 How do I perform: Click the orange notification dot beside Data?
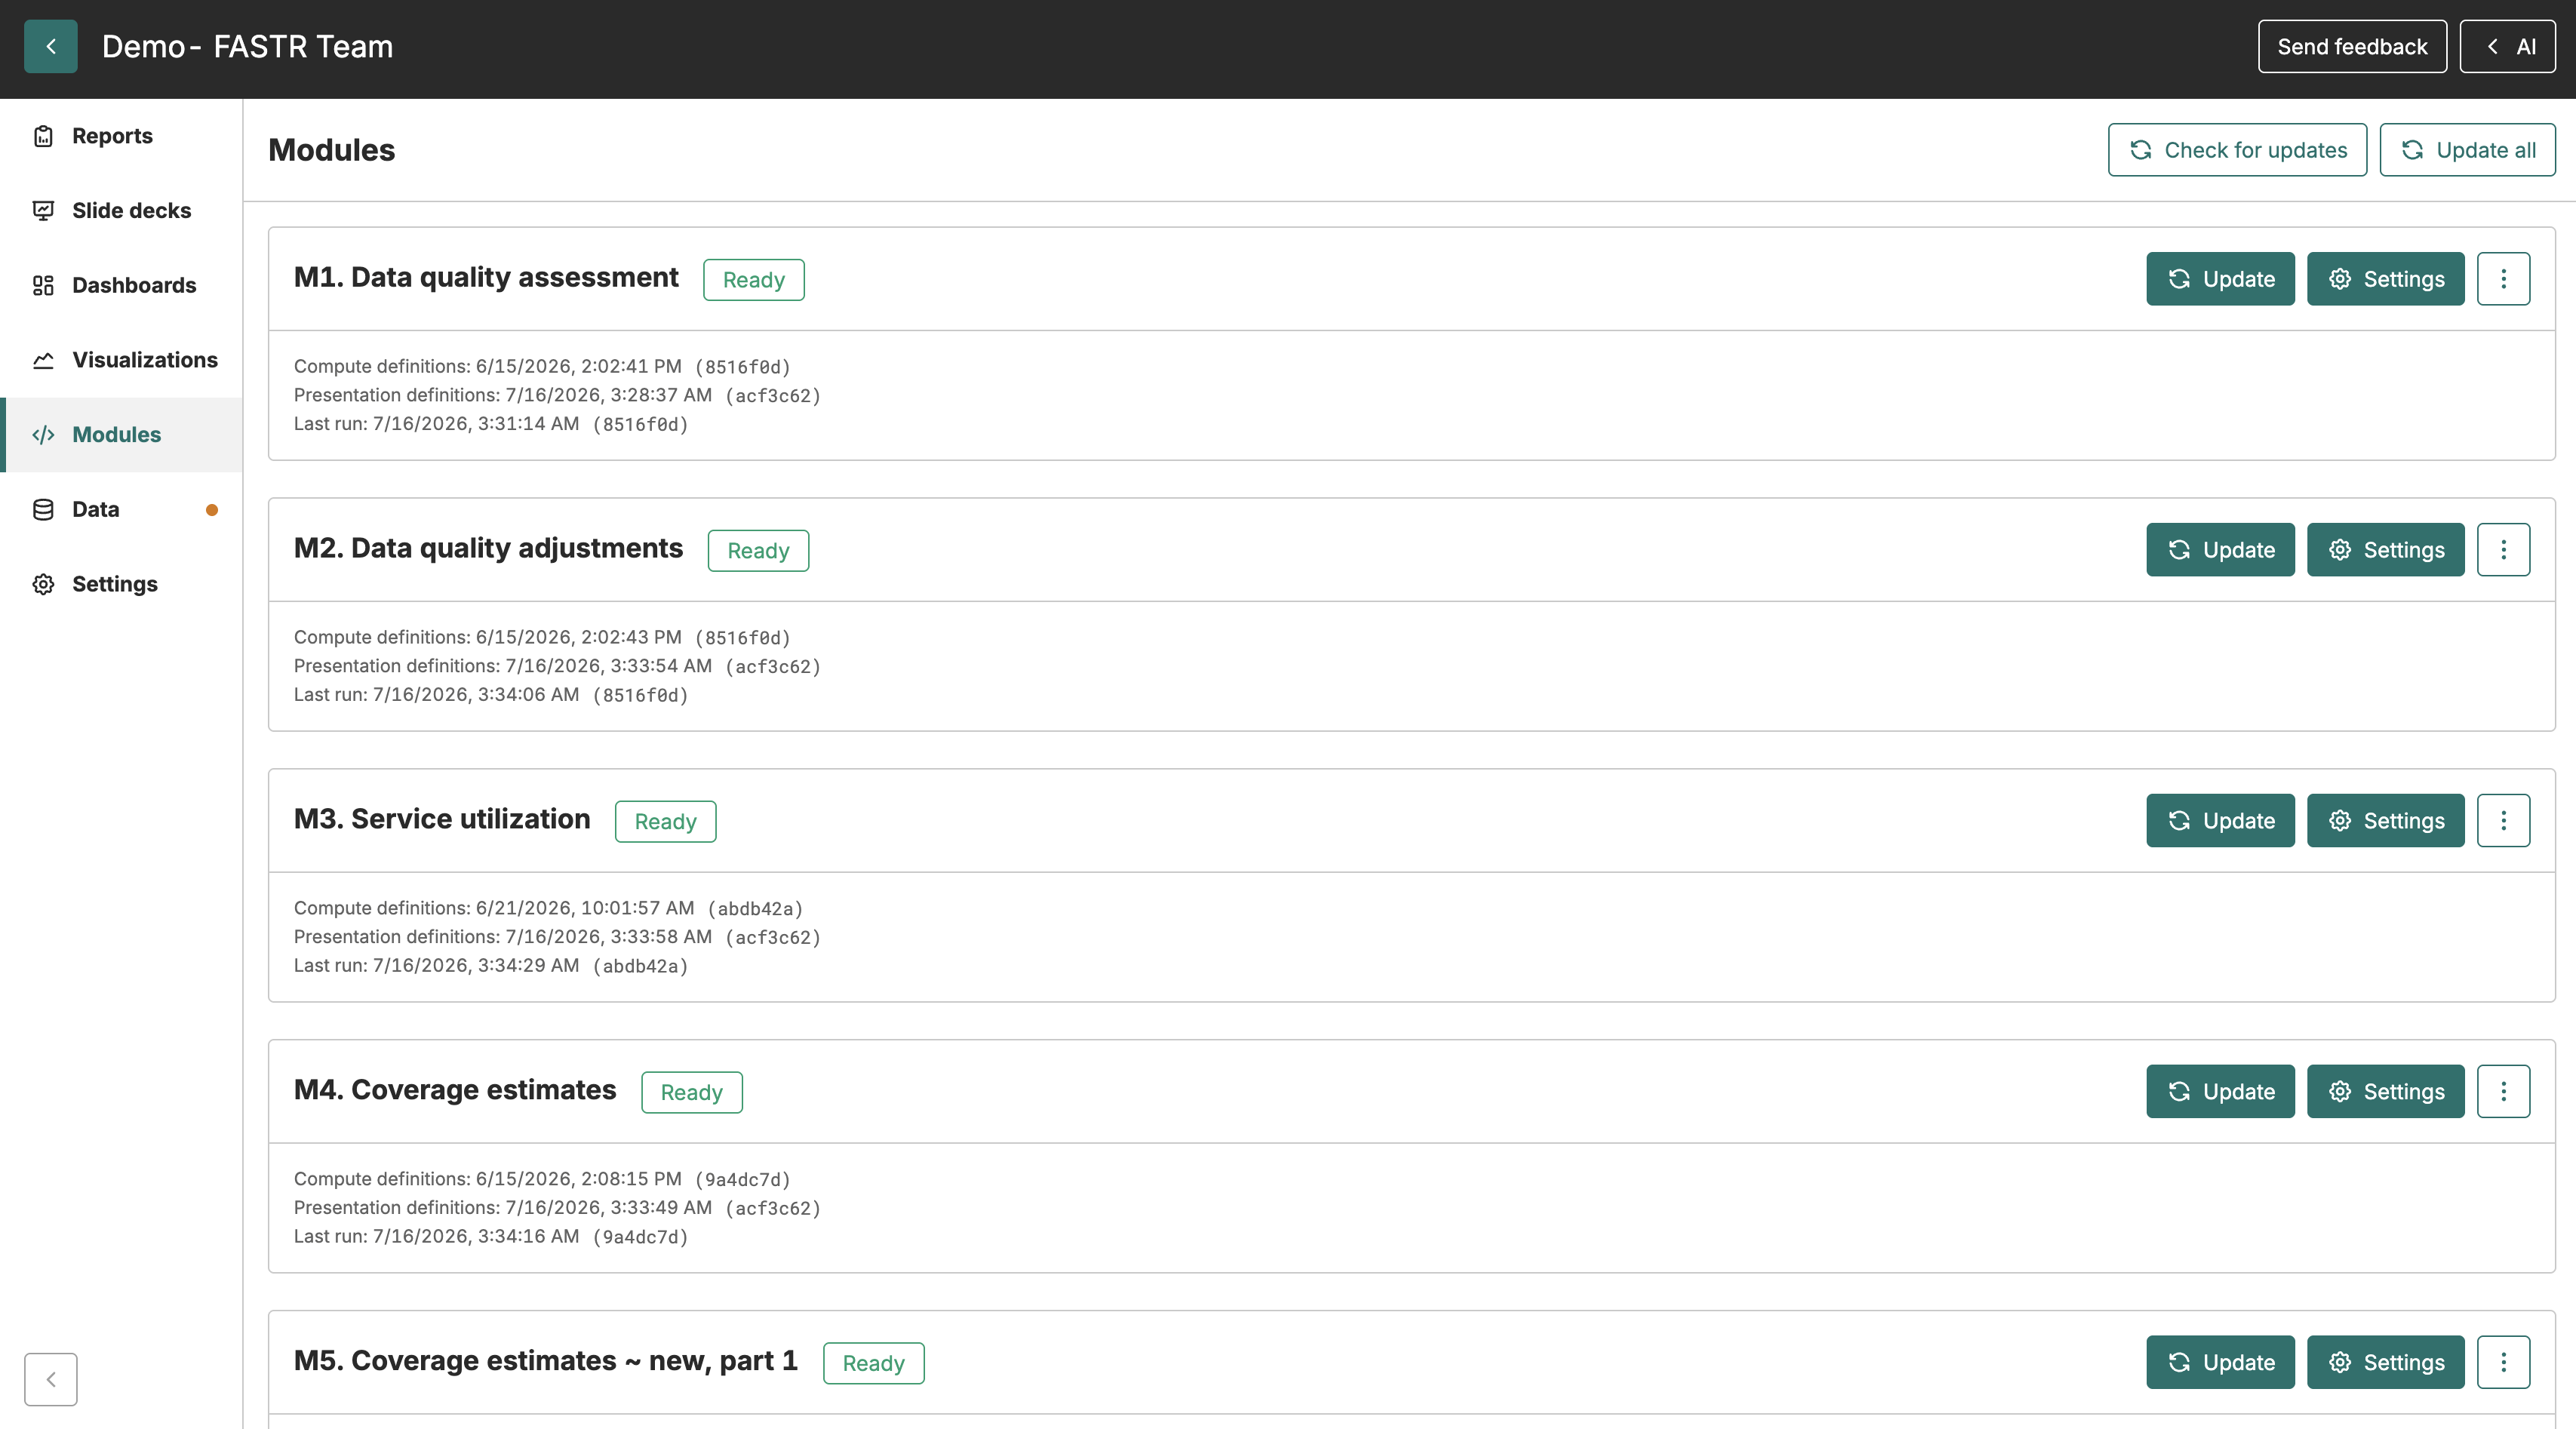[212, 510]
